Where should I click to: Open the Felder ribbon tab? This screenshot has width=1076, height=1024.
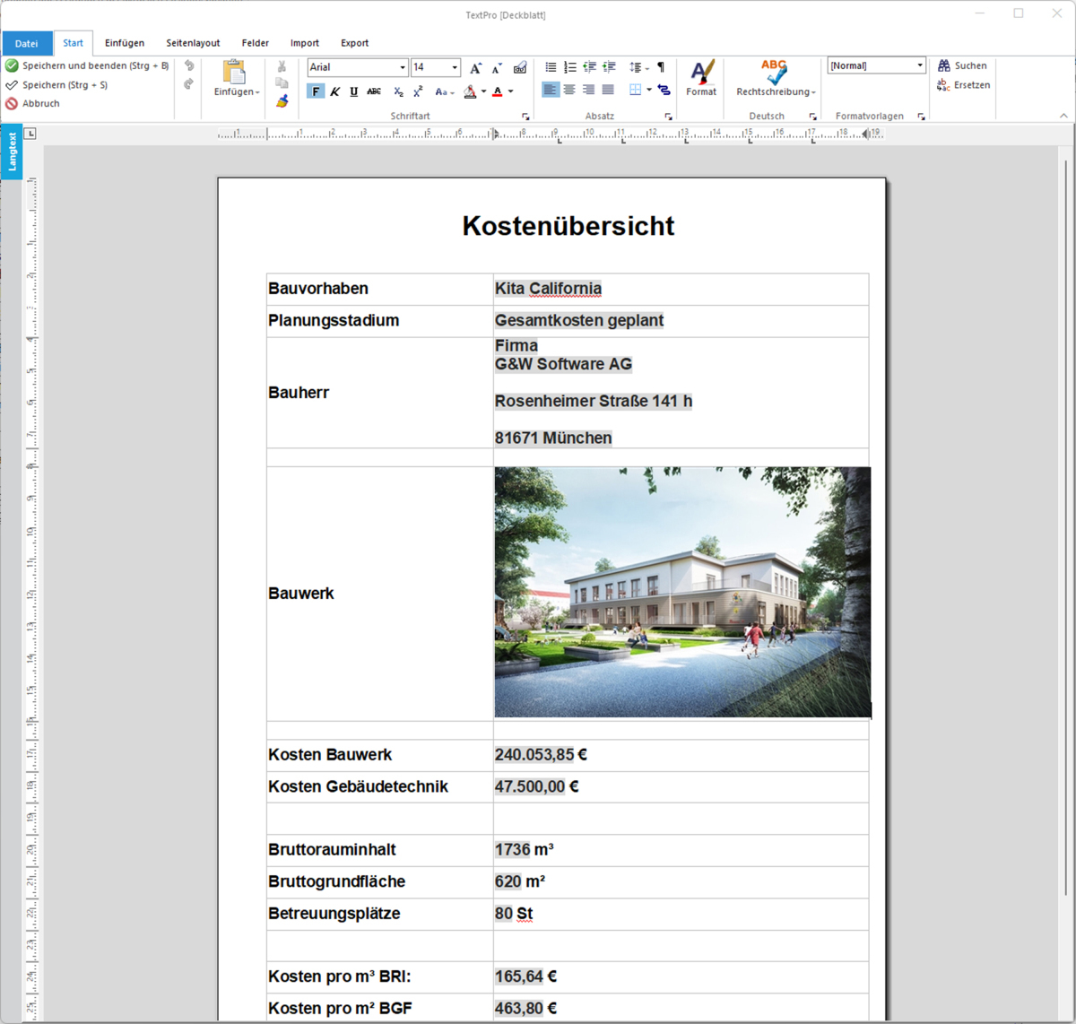255,43
